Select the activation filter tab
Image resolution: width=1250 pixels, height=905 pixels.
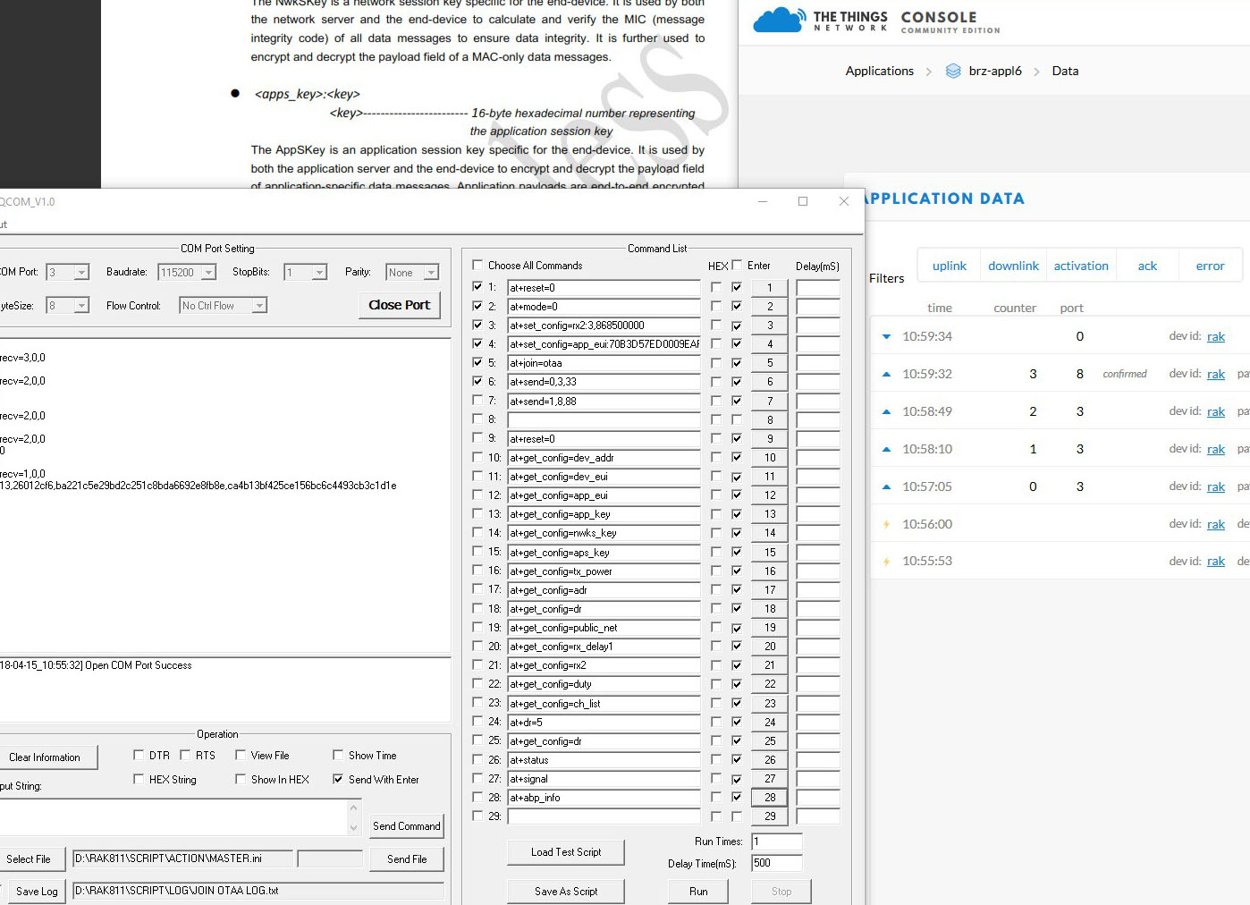[1080, 266]
